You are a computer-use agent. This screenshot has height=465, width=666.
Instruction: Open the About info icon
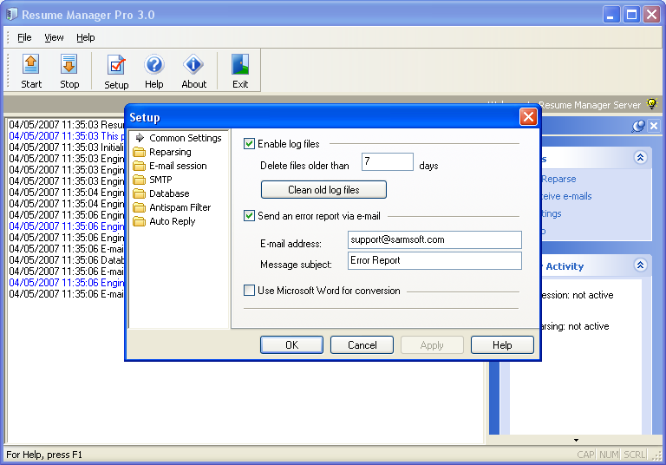(x=193, y=64)
